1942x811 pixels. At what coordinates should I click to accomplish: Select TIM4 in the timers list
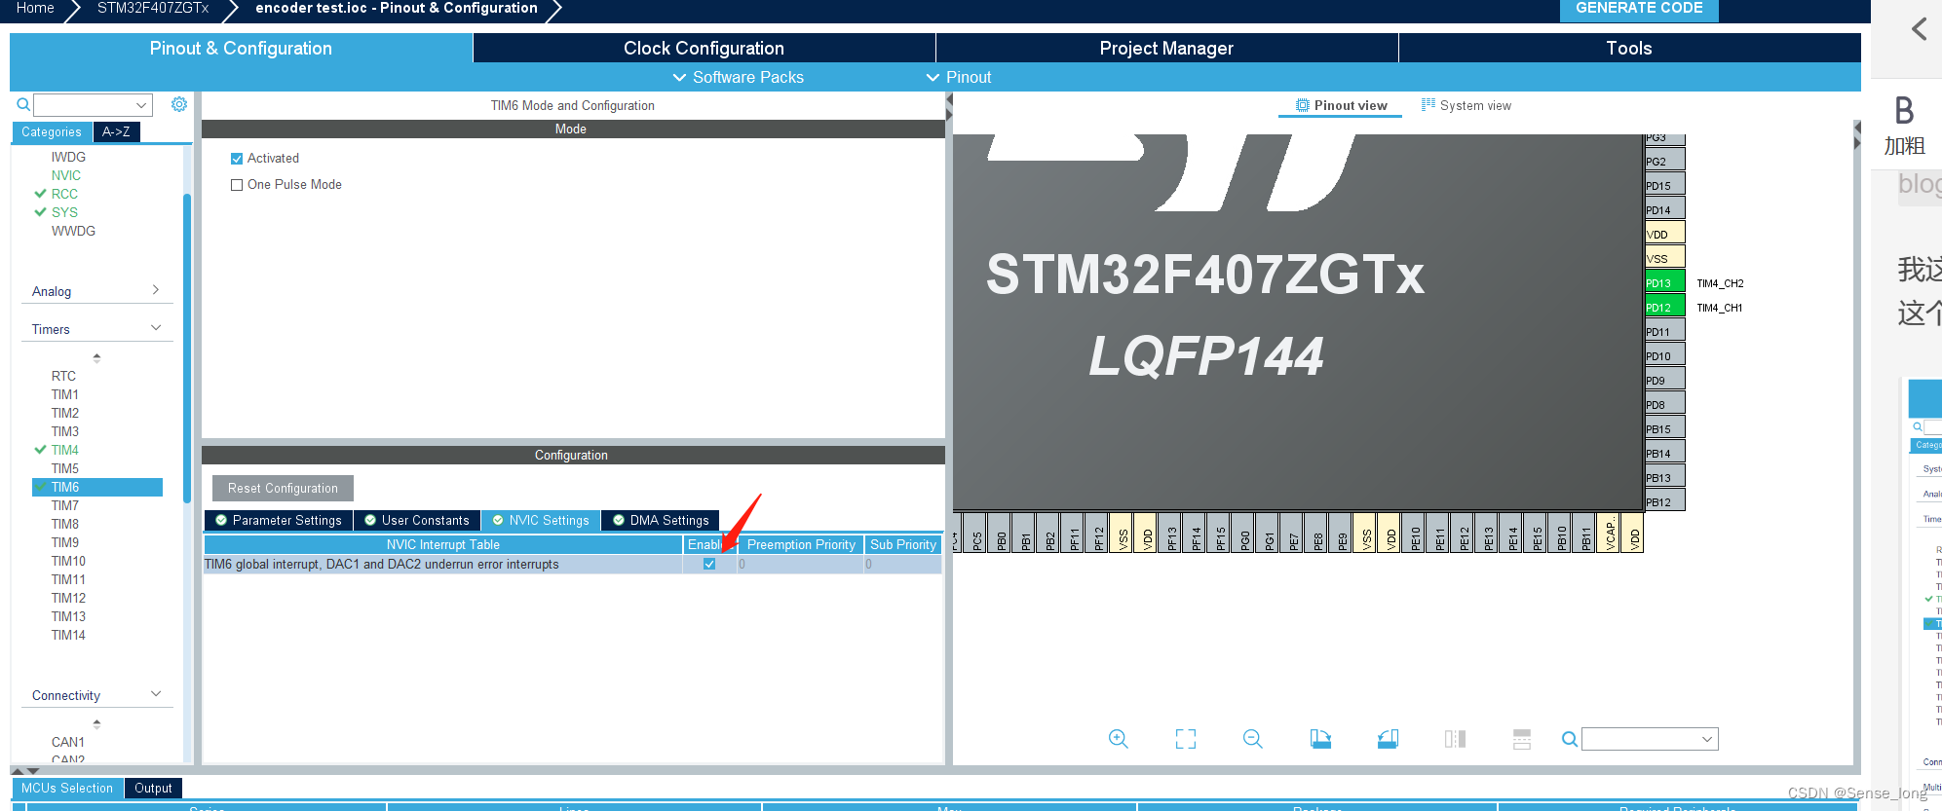pos(65,450)
